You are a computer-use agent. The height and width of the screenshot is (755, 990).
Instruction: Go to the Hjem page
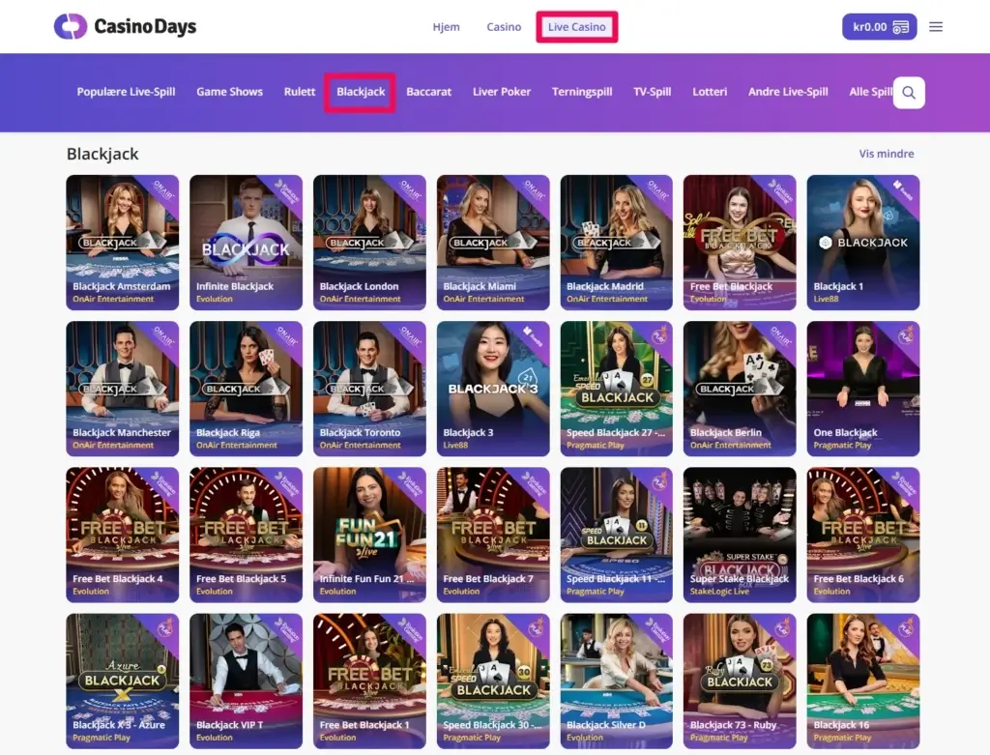click(x=447, y=26)
